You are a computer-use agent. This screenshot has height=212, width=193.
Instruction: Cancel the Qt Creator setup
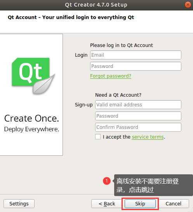[174, 203]
